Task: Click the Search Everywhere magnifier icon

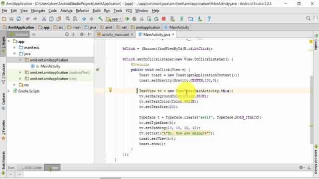Action: [x=309, y=18]
